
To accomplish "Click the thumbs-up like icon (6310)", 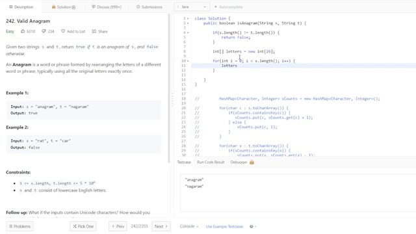I will click(x=23, y=31).
